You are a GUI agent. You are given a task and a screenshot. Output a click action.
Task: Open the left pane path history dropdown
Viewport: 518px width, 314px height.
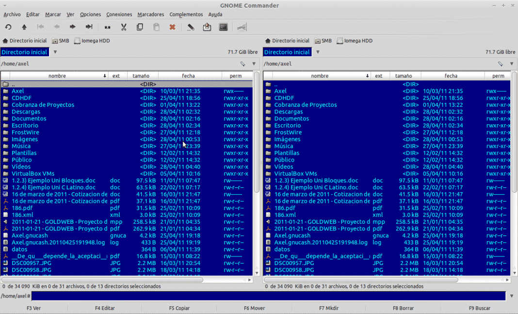point(254,64)
